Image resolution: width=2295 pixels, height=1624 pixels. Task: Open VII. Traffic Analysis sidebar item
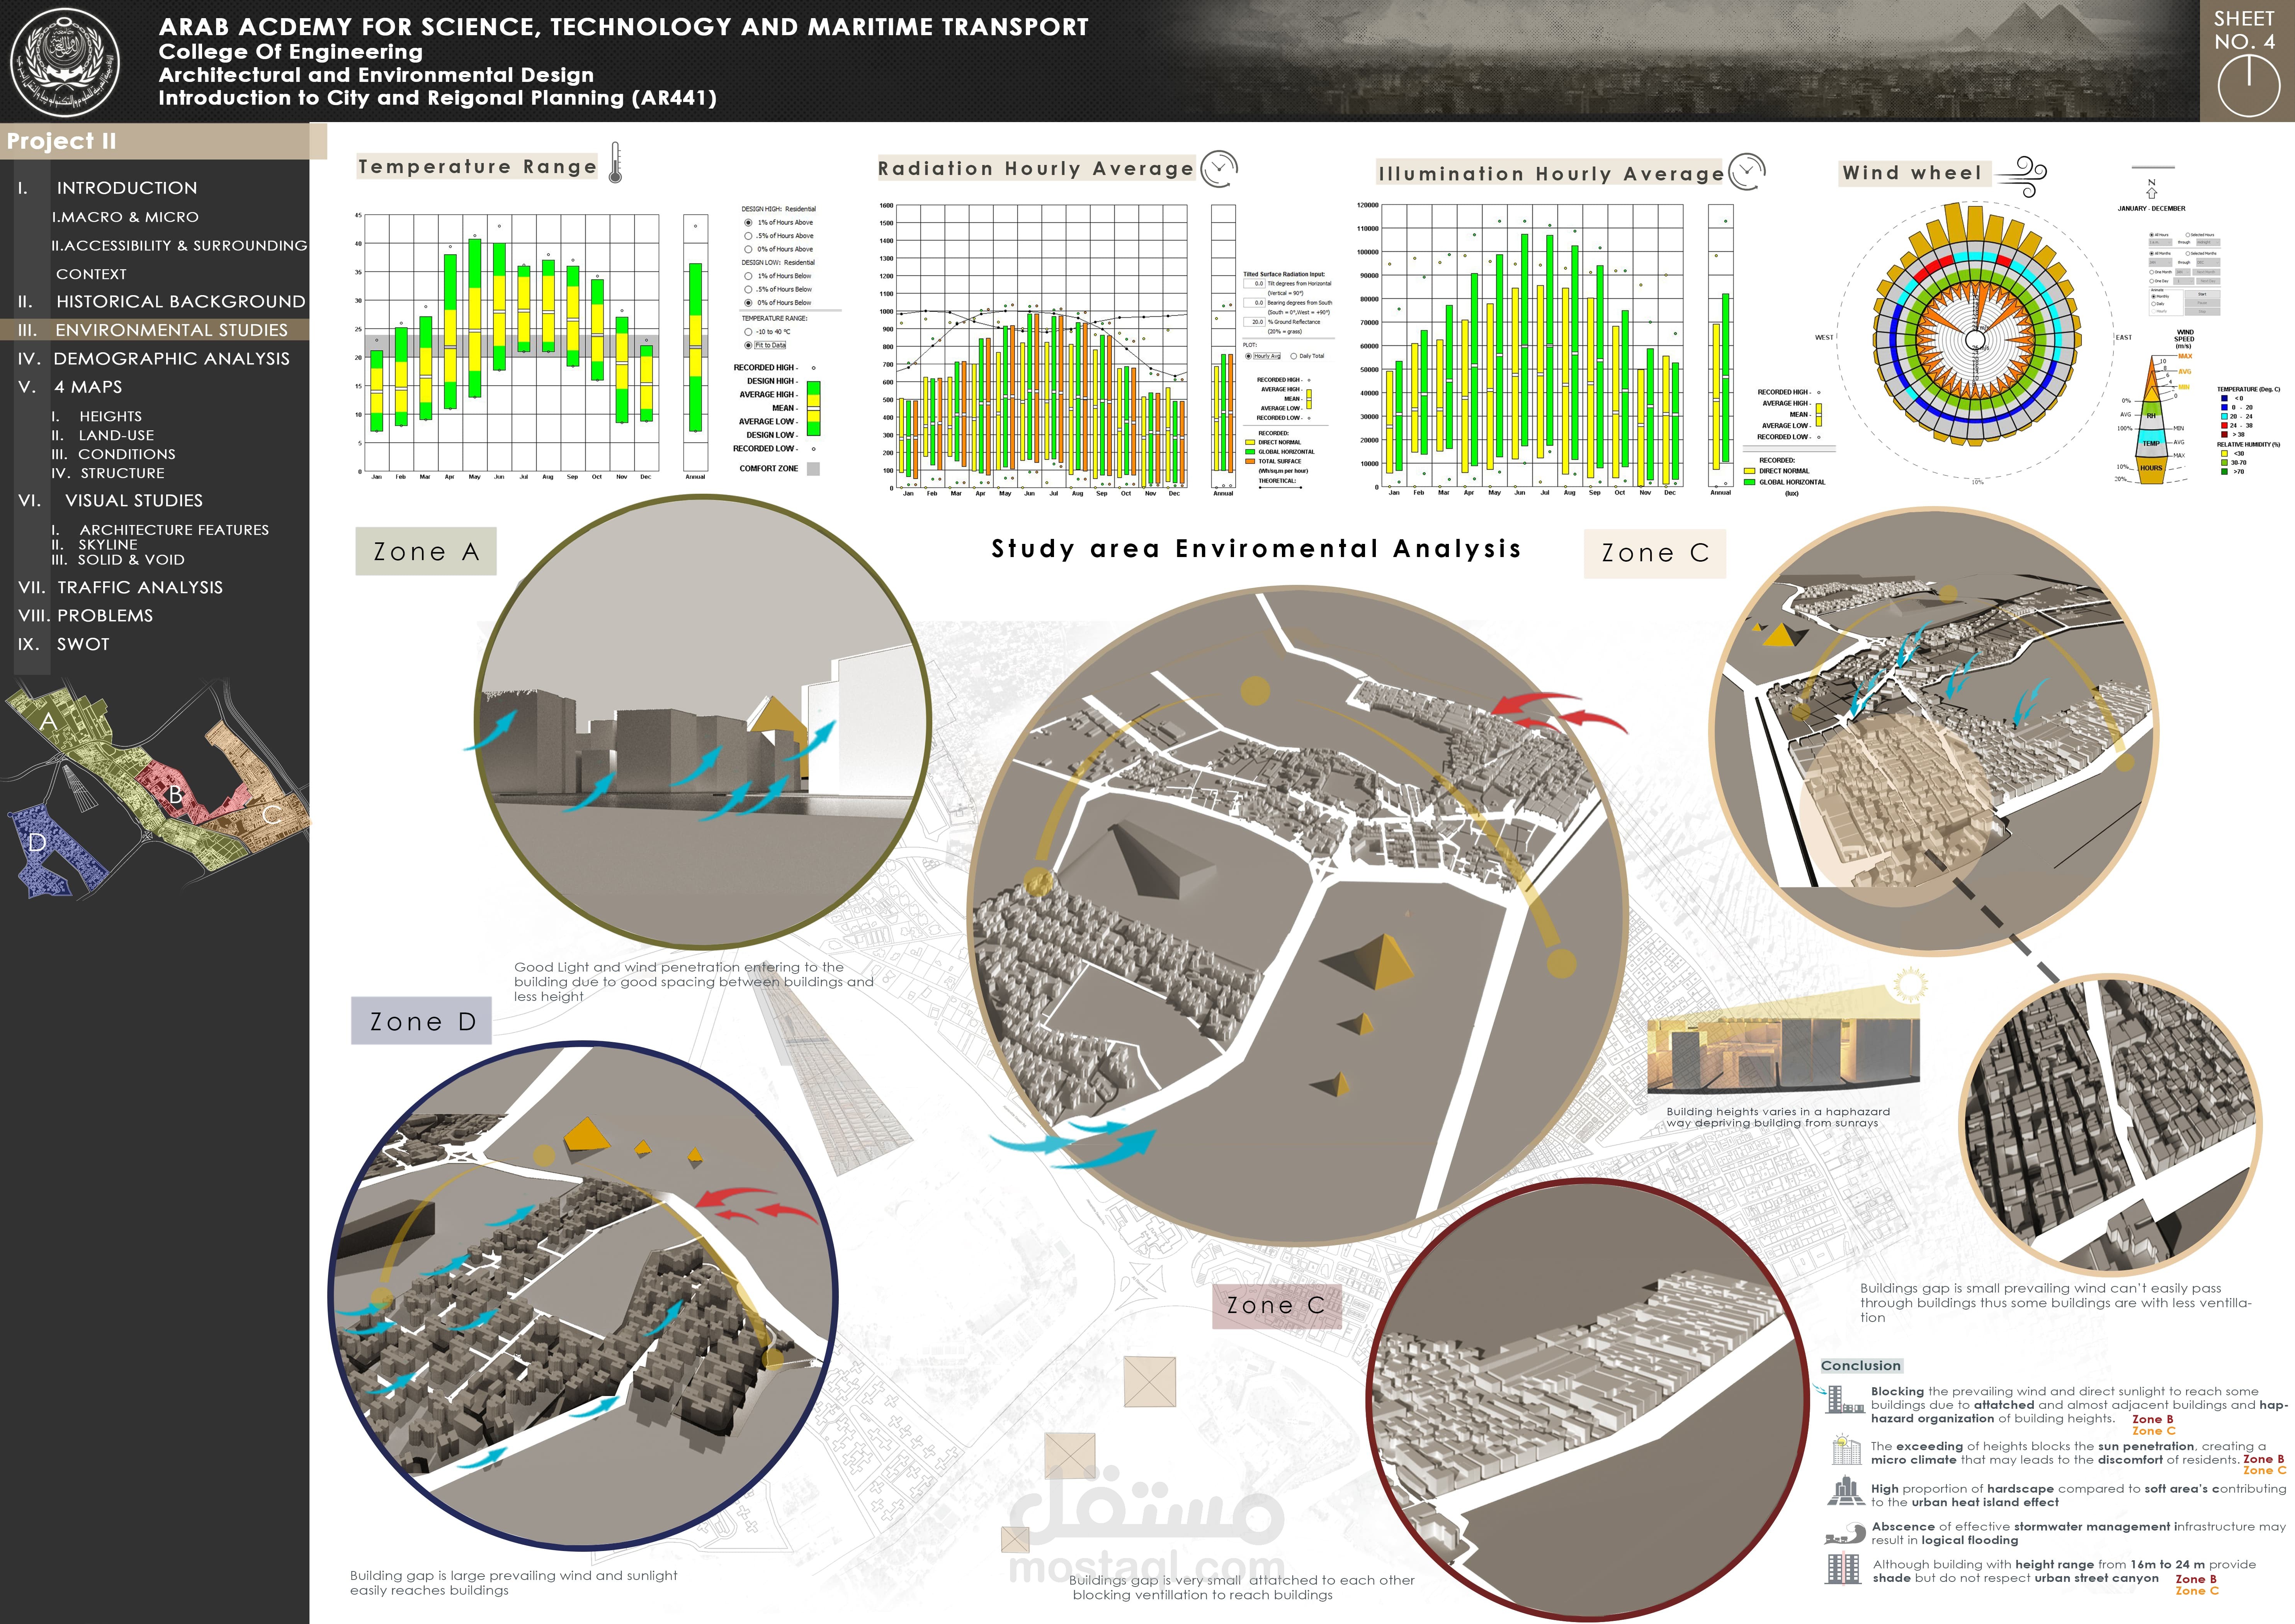[x=139, y=587]
